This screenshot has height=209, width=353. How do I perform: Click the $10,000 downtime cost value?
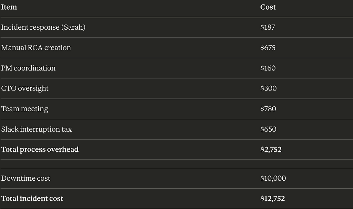273,178
